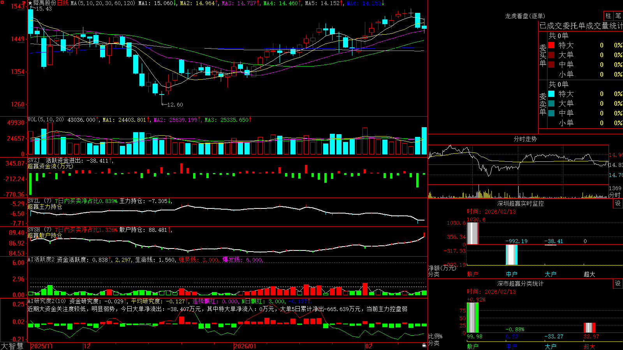Screen dimensions: 623x350
Task: Click the AI活跃度2 indicator label
Action: (41, 259)
